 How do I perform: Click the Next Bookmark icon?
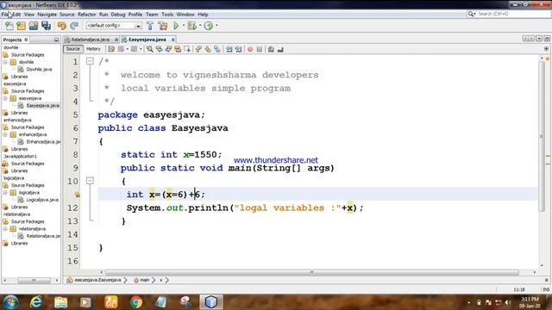[x=208, y=49]
